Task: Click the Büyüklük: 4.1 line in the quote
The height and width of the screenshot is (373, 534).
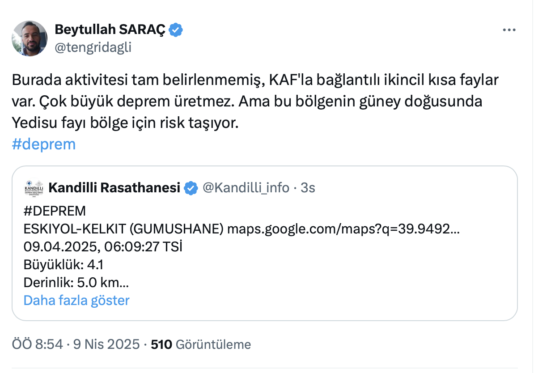Action: tap(64, 265)
